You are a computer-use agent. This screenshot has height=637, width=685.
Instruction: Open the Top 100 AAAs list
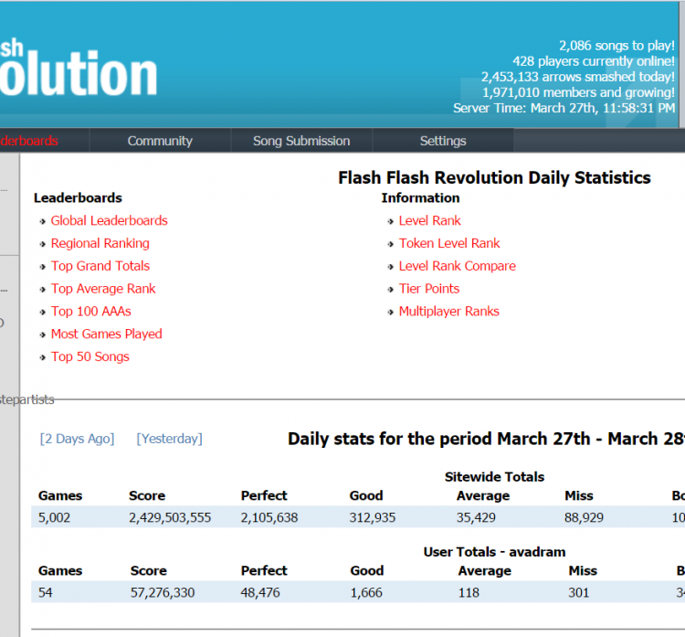(x=90, y=312)
